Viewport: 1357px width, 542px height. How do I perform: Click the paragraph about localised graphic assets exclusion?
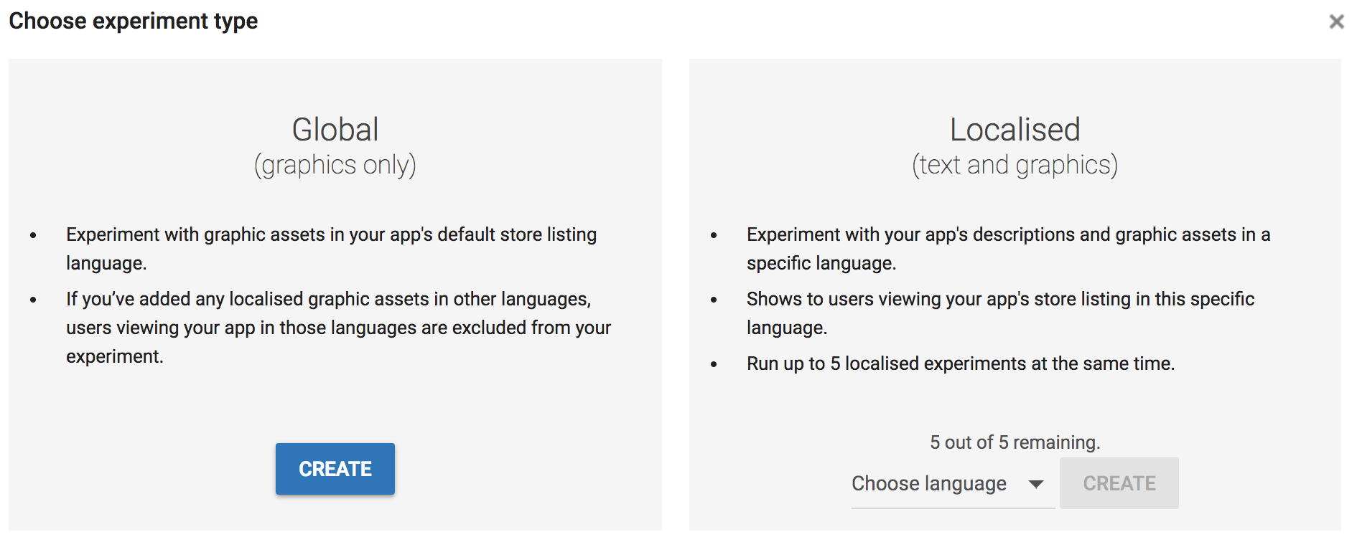click(x=339, y=328)
